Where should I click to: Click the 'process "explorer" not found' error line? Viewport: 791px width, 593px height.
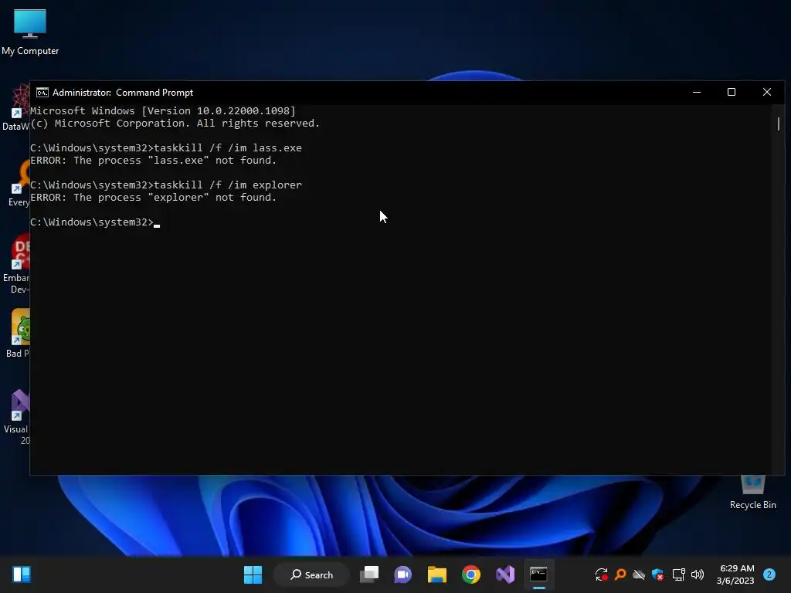pos(154,198)
